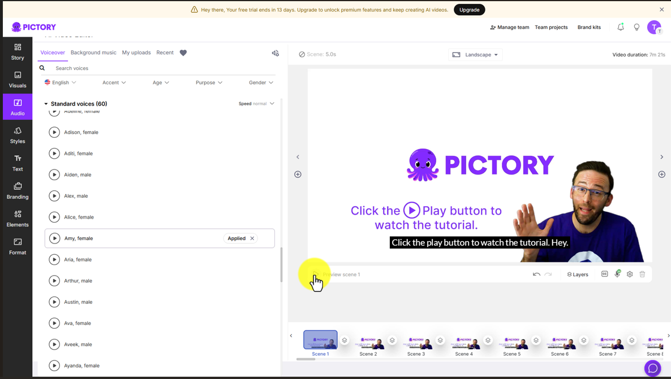671x379 pixels.
Task: Go to next scene arrow
Action: [661, 157]
